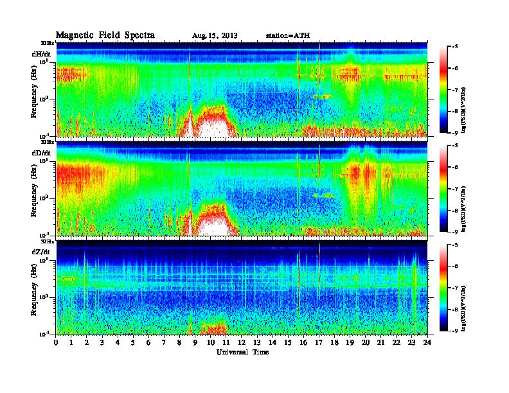The width and height of the screenshot is (509, 393).
Task: Click the dH/dt panel color bar
Action: [443, 89]
